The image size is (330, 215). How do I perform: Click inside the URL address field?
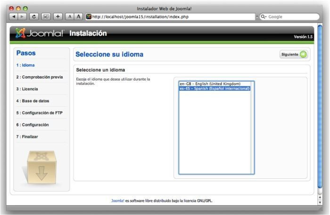(x=170, y=16)
